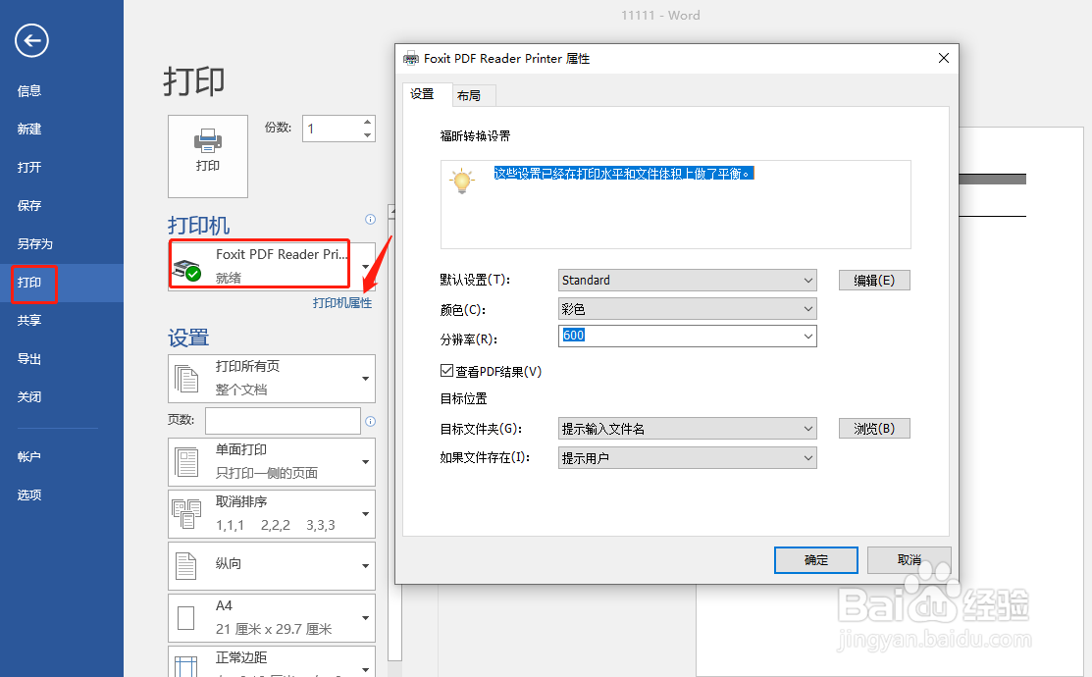Decrease copies with the down spinner arrow
This screenshot has height=677, width=1092.
(367, 135)
